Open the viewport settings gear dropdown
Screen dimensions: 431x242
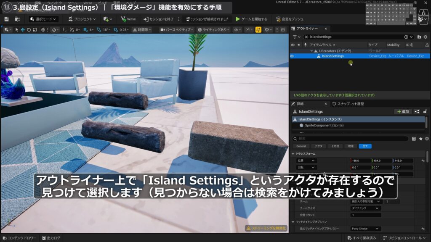(x=268, y=30)
